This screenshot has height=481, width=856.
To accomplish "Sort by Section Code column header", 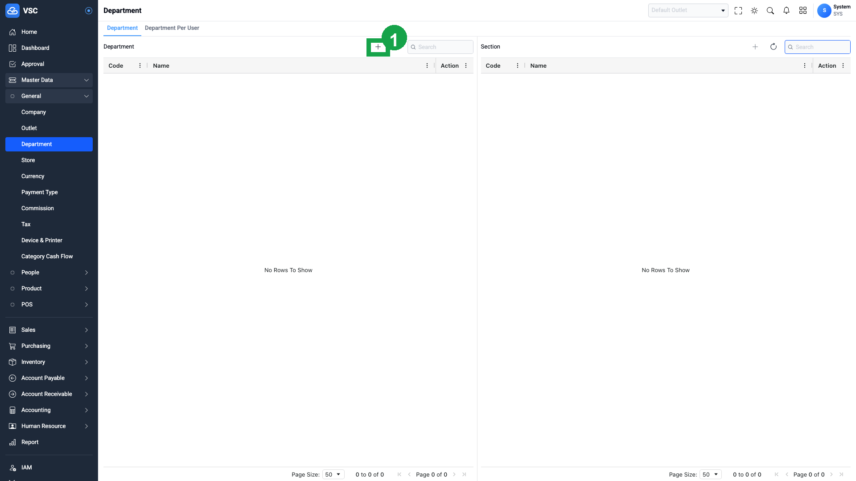I will click(x=493, y=66).
